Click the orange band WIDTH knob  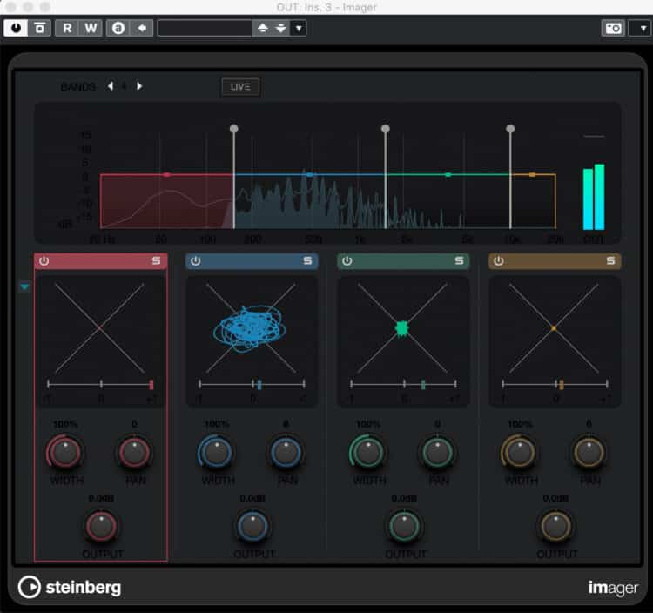coord(519,451)
